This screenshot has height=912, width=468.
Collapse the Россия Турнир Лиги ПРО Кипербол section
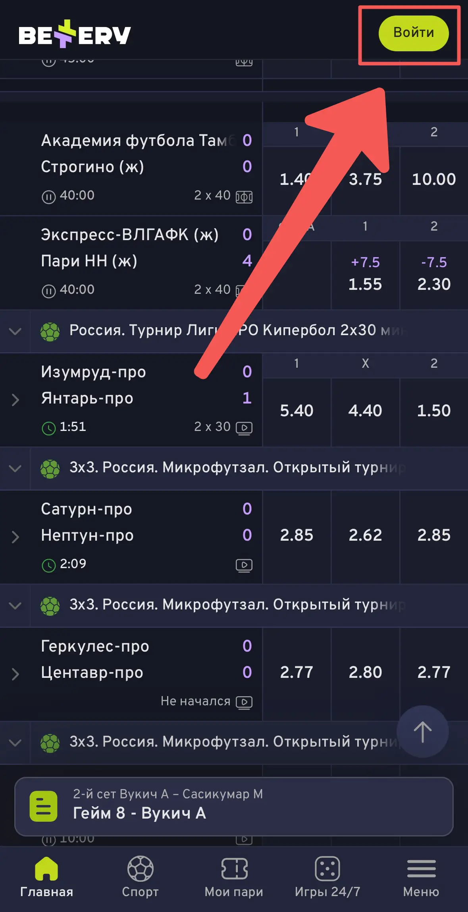(15, 331)
